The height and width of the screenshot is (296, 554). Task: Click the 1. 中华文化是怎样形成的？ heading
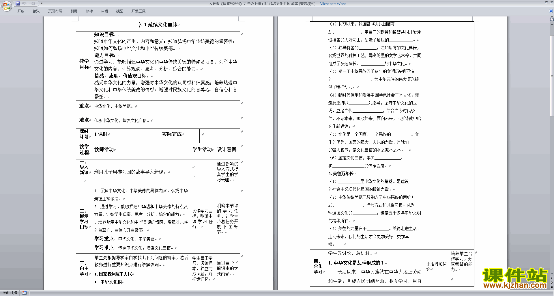356,263
